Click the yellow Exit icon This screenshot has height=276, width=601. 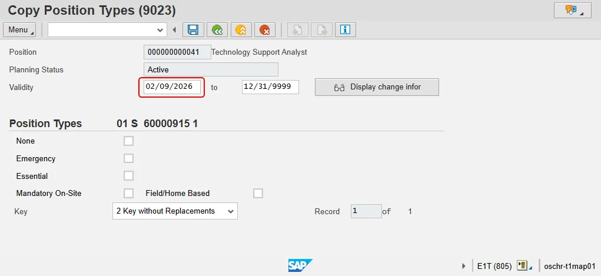(241, 30)
